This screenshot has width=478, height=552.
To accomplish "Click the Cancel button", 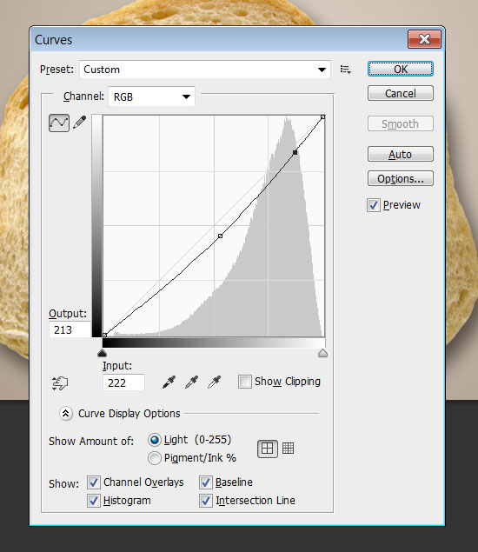I will (400, 93).
